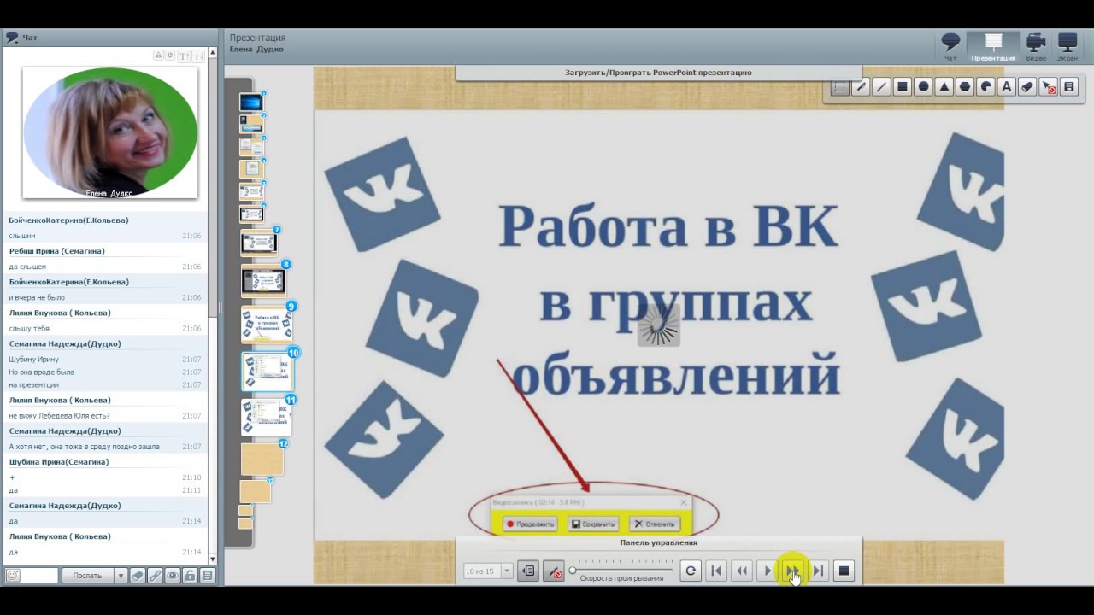Viewport: 1094px width, 615px height.
Task: Select the marquee selection tool
Action: (840, 87)
